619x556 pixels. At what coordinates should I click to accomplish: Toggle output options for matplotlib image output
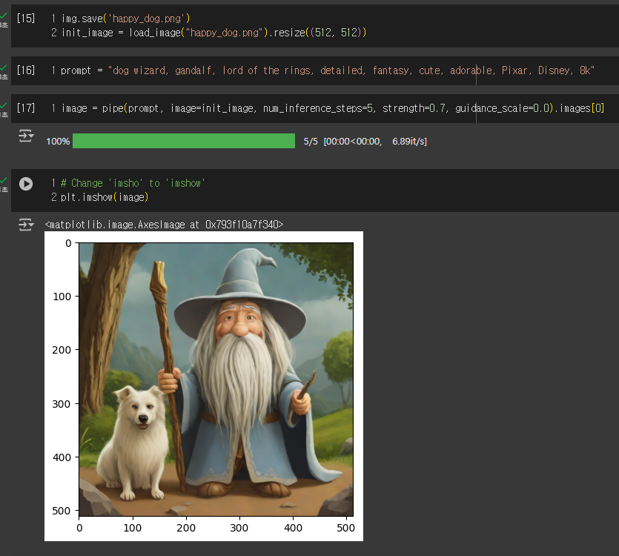26,225
